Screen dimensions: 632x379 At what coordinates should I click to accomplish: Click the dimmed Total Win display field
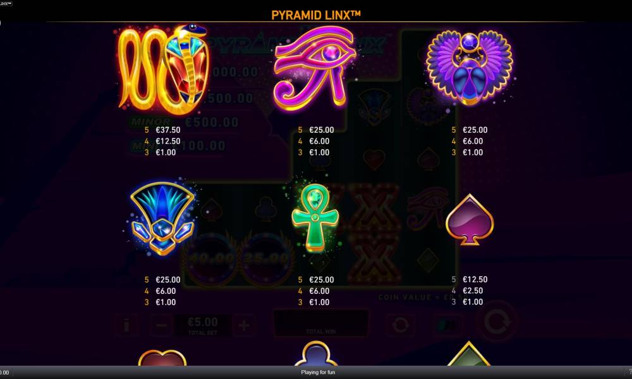pyautogui.click(x=321, y=323)
